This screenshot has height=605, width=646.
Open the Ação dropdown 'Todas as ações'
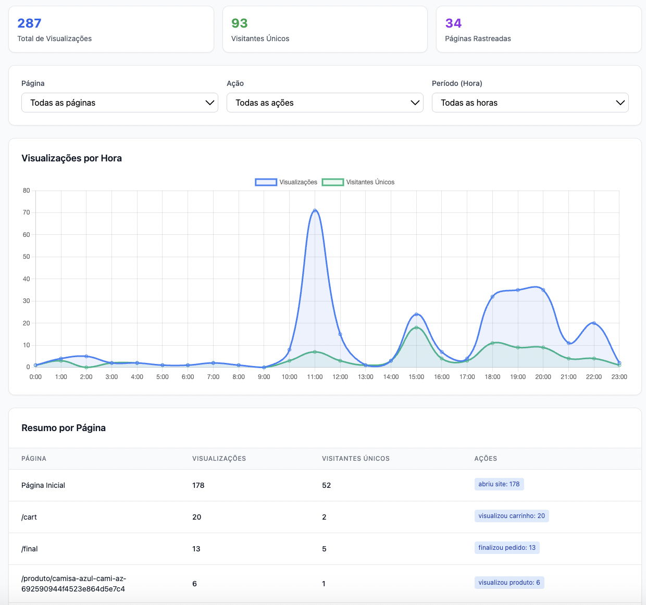pos(325,103)
